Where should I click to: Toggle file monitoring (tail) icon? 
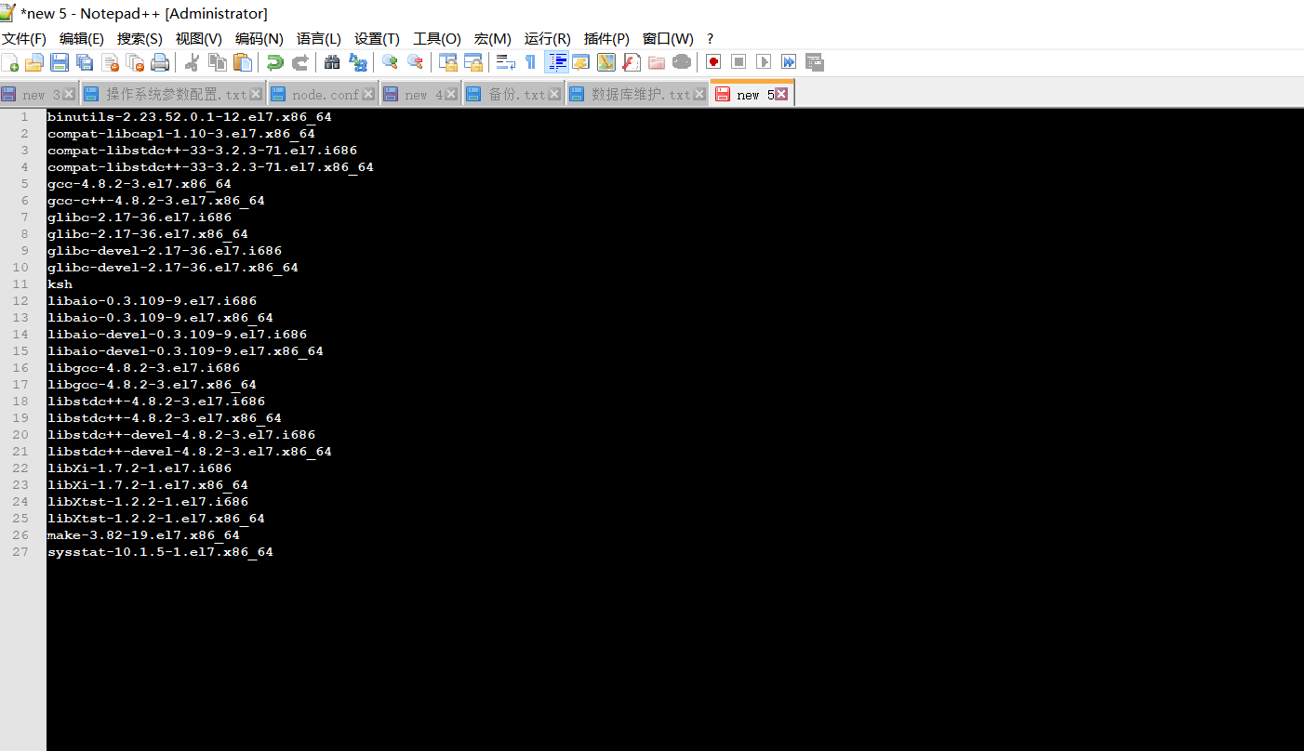click(682, 62)
